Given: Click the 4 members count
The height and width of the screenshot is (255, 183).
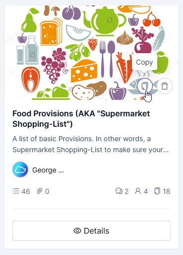Looking at the screenshot, I should [145, 191].
